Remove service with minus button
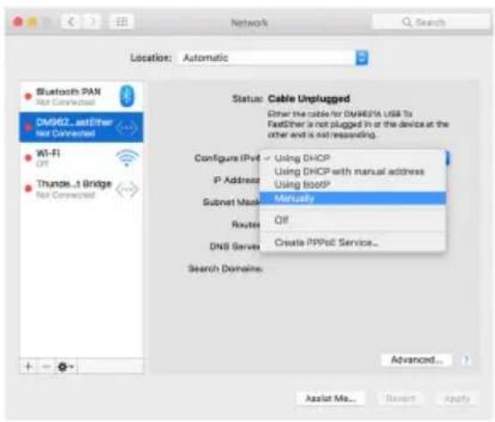 [x=47, y=366]
